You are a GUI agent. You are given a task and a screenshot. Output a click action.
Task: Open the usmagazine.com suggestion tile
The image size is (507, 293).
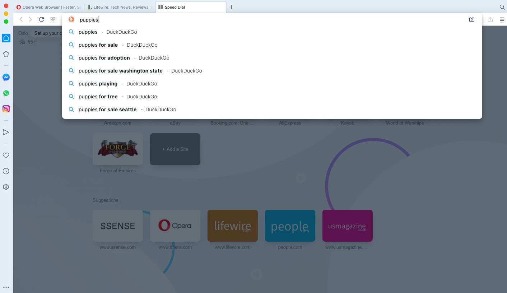pos(348,225)
